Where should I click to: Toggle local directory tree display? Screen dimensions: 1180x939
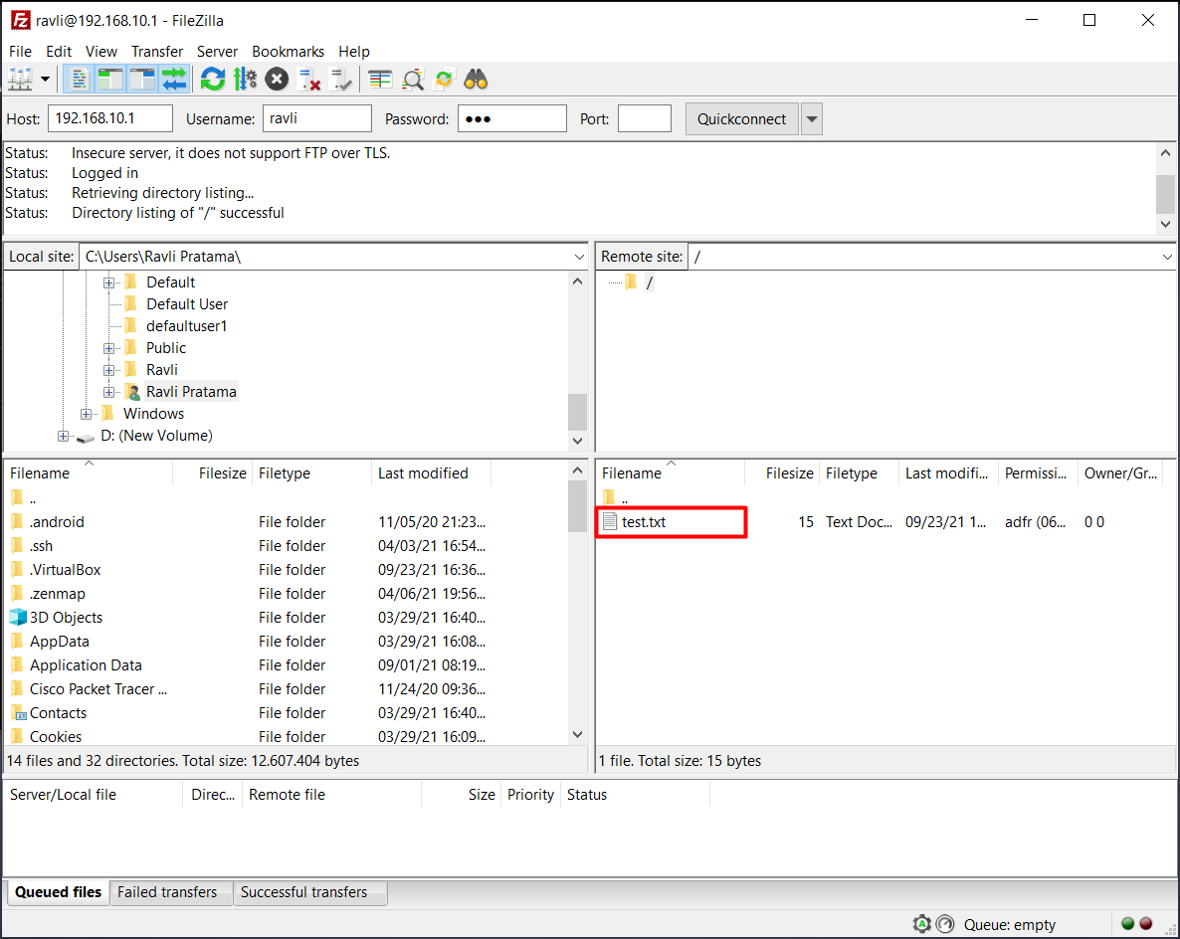point(110,80)
